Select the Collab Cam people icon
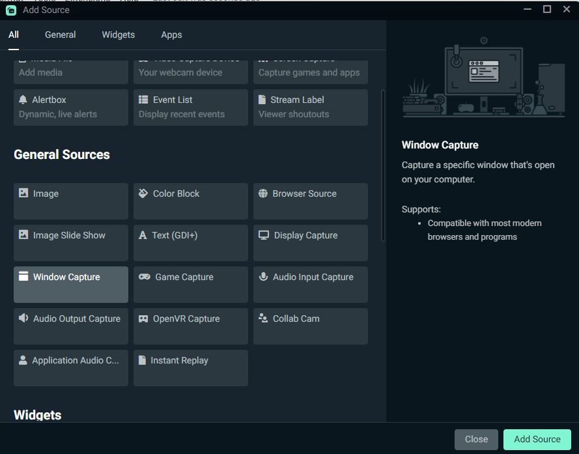 tap(263, 318)
